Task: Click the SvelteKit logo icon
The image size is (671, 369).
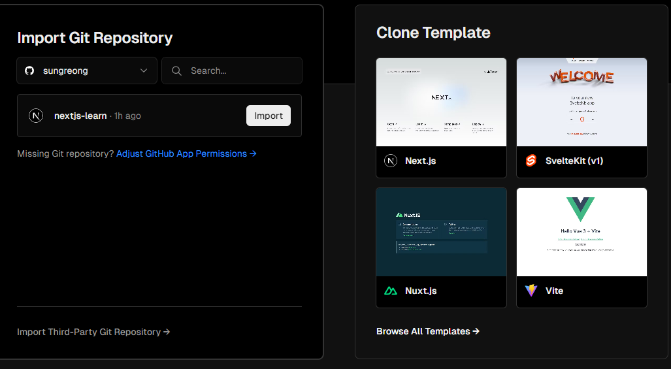Action: click(531, 161)
